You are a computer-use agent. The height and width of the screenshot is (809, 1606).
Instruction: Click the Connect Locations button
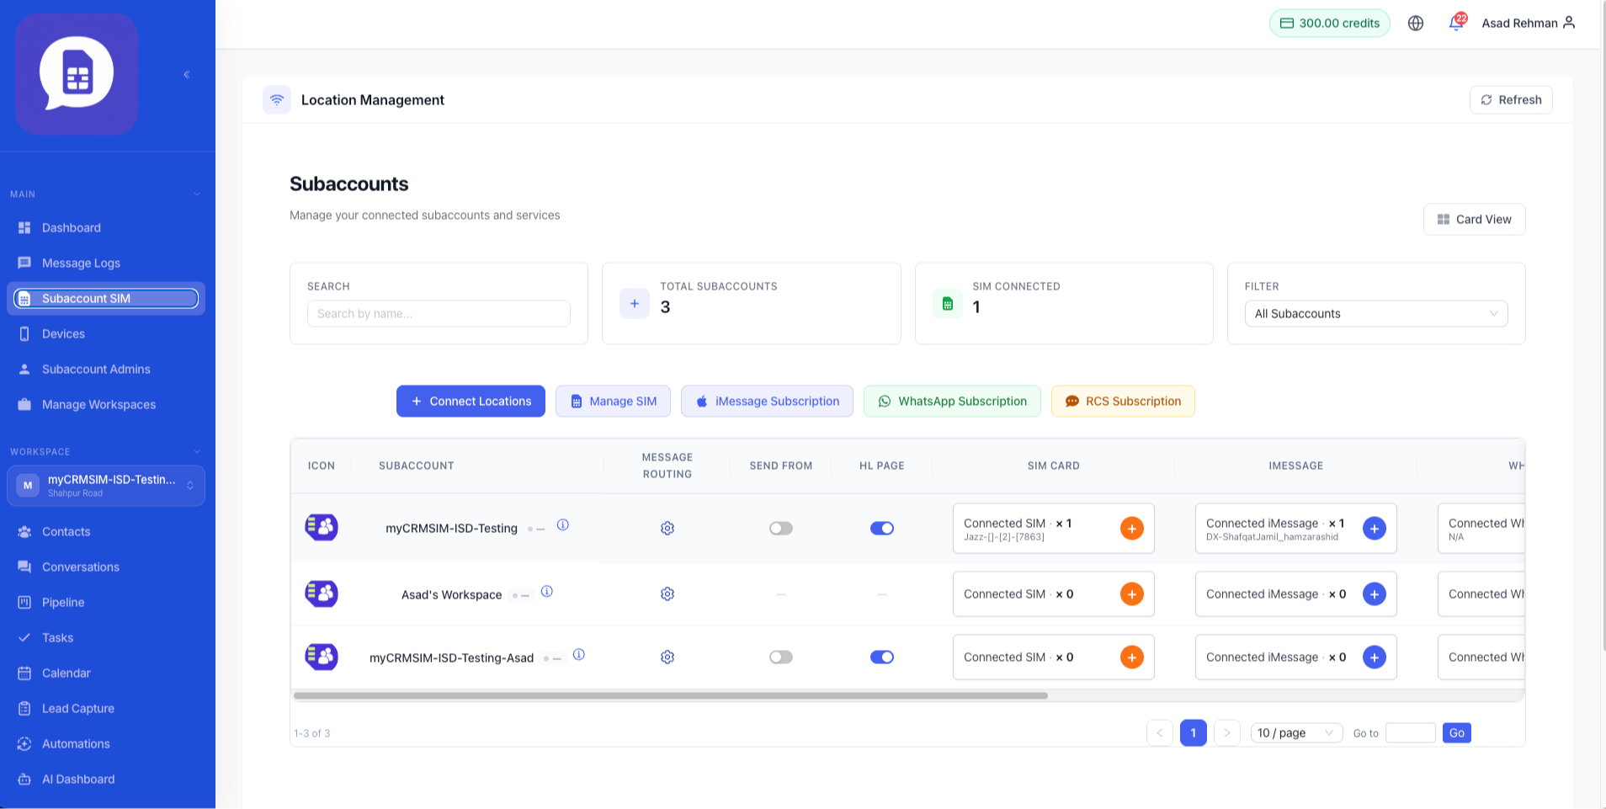pos(471,402)
